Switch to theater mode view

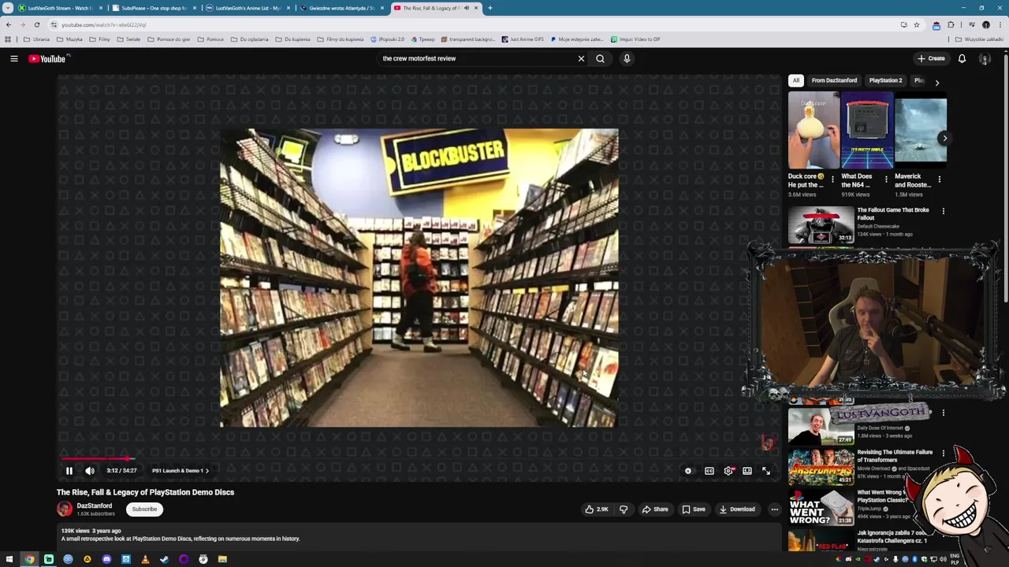pos(747,471)
